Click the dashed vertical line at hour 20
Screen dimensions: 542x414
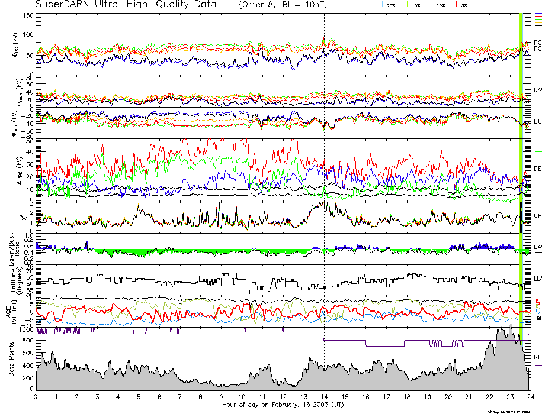coord(448,177)
